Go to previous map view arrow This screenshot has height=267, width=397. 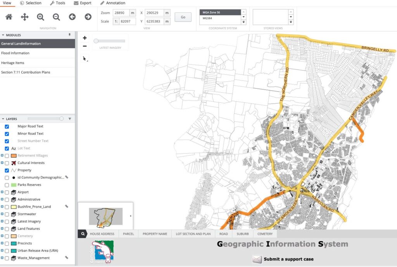click(72, 17)
